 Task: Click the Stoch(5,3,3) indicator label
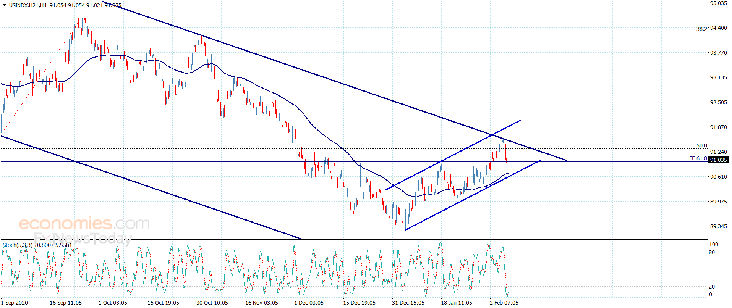click(18, 245)
